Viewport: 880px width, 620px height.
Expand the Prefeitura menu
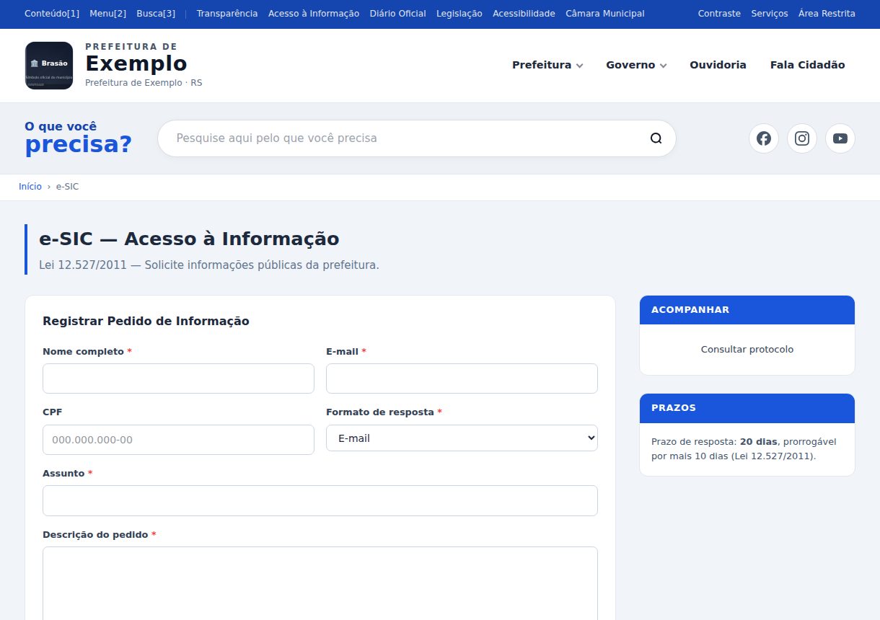547,65
